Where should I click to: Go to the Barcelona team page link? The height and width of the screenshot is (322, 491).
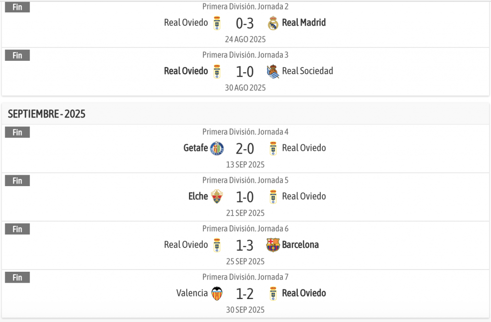point(300,244)
